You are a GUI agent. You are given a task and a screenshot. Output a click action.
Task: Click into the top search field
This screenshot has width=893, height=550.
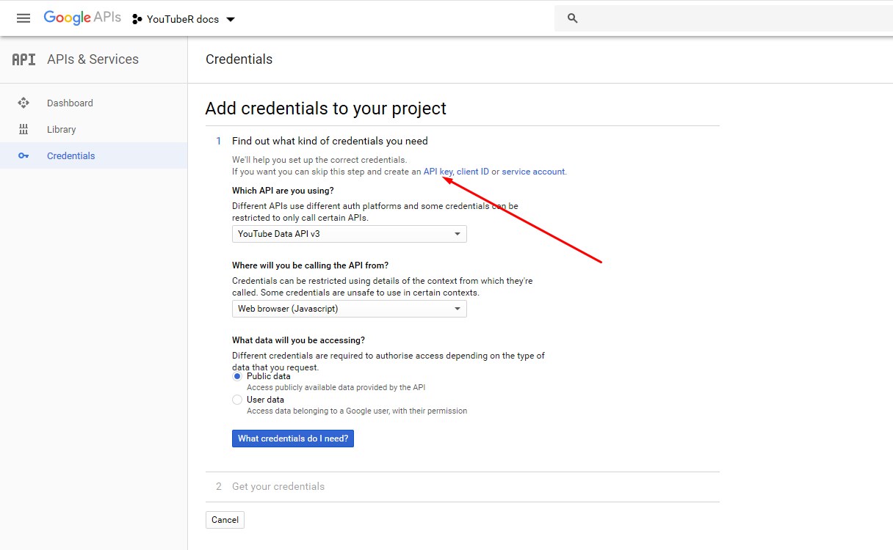click(x=734, y=18)
